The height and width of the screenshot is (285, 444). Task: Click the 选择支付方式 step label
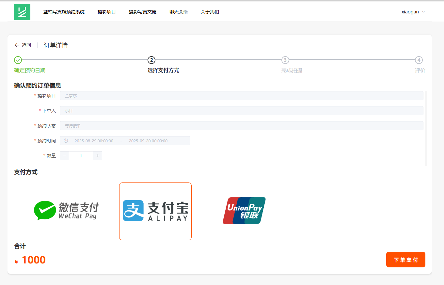tap(163, 70)
